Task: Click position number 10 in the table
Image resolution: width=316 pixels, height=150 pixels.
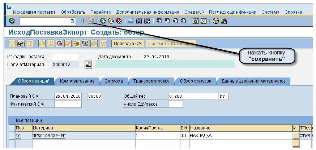Action: click(18, 136)
